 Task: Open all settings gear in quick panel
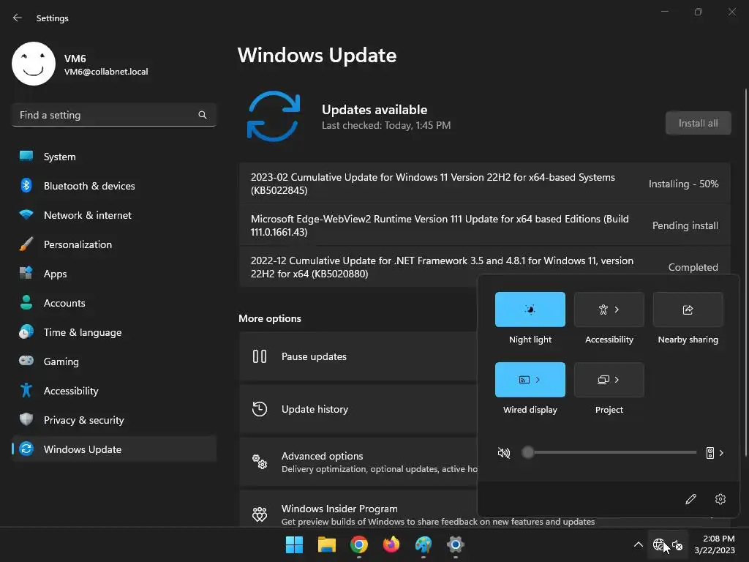[x=720, y=499]
